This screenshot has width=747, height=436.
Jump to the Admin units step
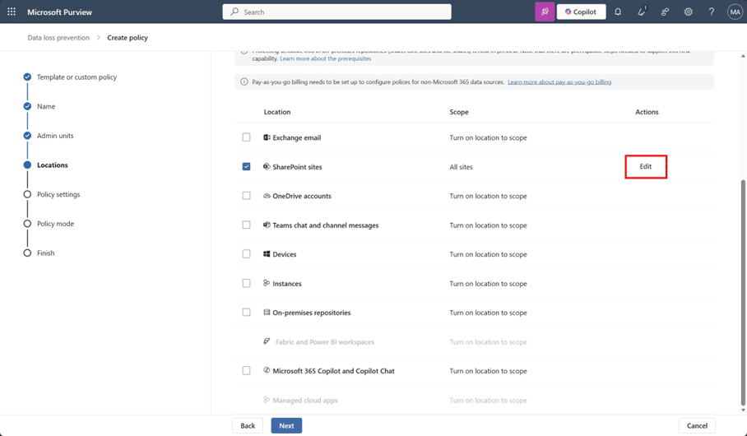click(x=55, y=136)
